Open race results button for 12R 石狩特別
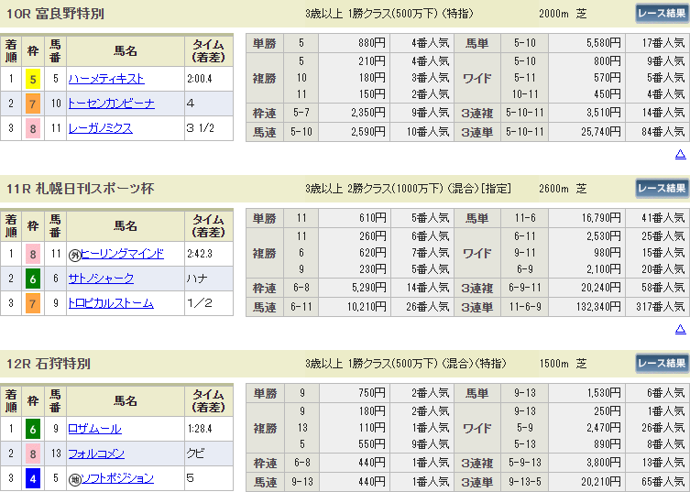 click(662, 364)
